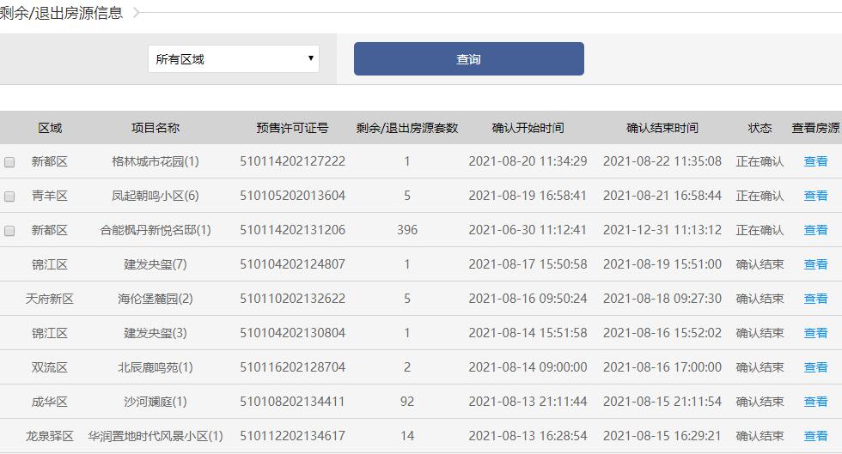Open 查看 link for 海伦堡麓园(2)
This screenshot has height=454, width=842.
(815, 299)
